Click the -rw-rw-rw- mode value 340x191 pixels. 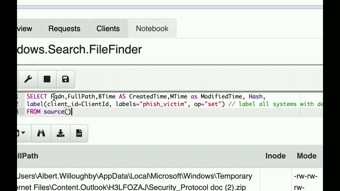pos(305,182)
